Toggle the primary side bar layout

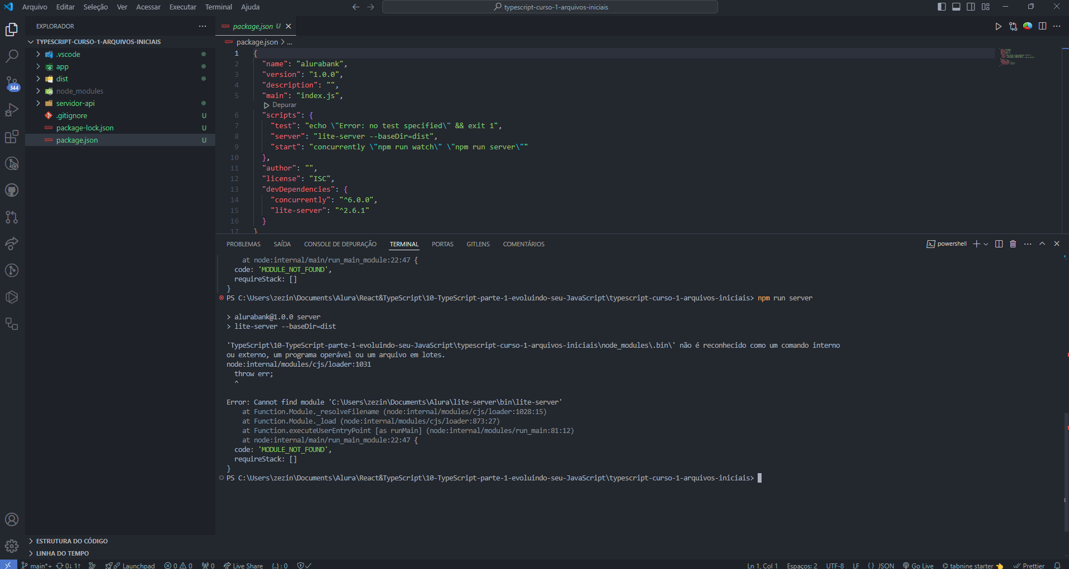(x=942, y=7)
